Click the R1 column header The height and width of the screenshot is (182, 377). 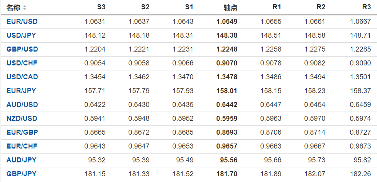(x=277, y=7)
